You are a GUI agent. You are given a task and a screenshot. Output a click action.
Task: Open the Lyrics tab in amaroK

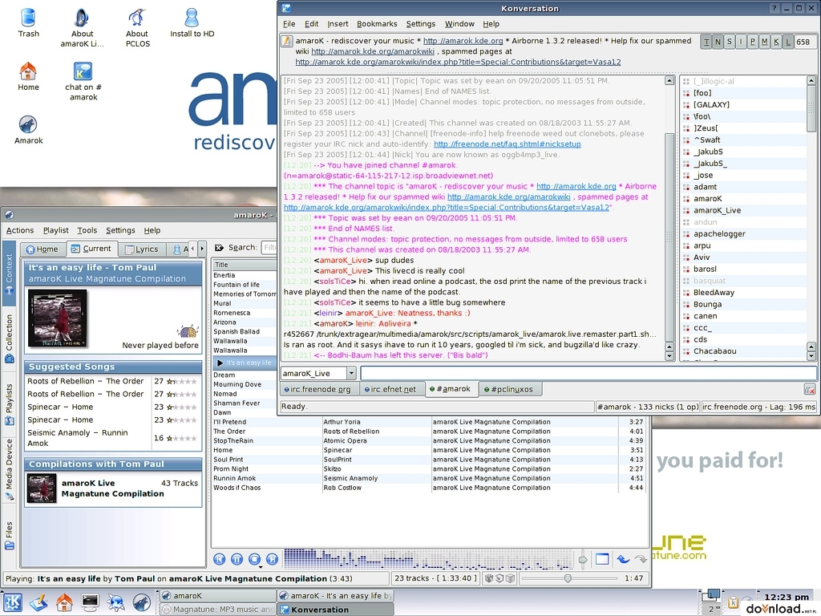click(x=141, y=249)
